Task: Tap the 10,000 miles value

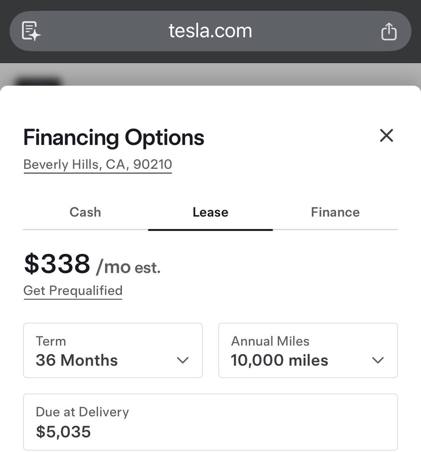Action: (x=280, y=360)
